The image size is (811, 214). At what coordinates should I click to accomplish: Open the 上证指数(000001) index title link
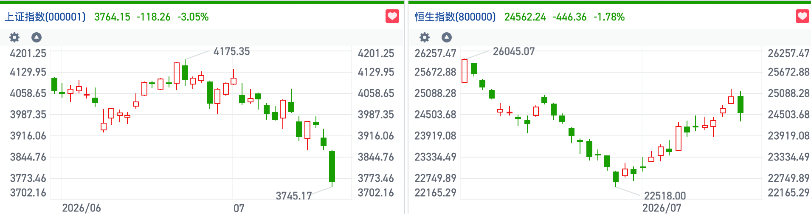45,17
